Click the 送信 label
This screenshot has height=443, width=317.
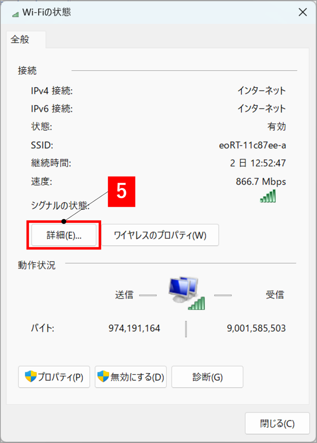coord(124,295)
